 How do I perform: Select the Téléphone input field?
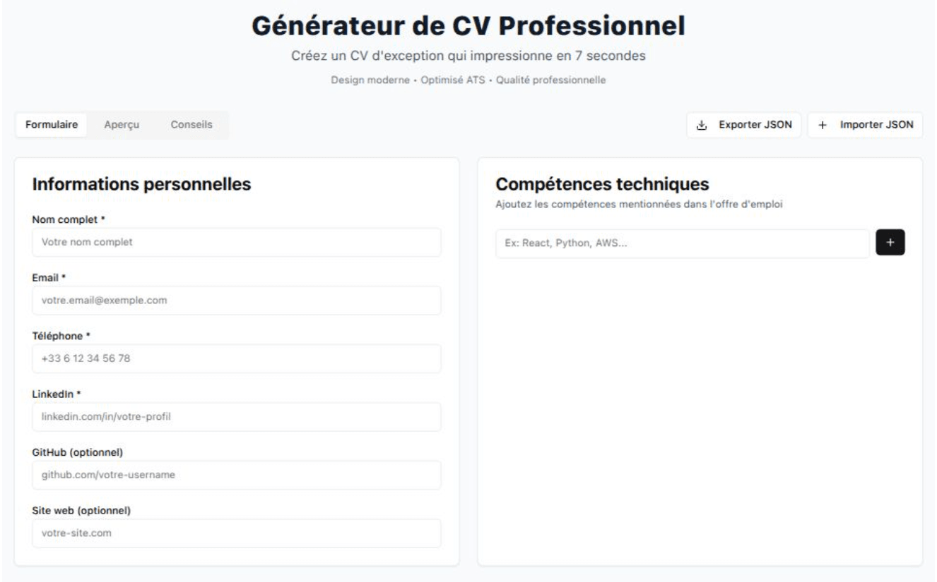tap(237, 358)
